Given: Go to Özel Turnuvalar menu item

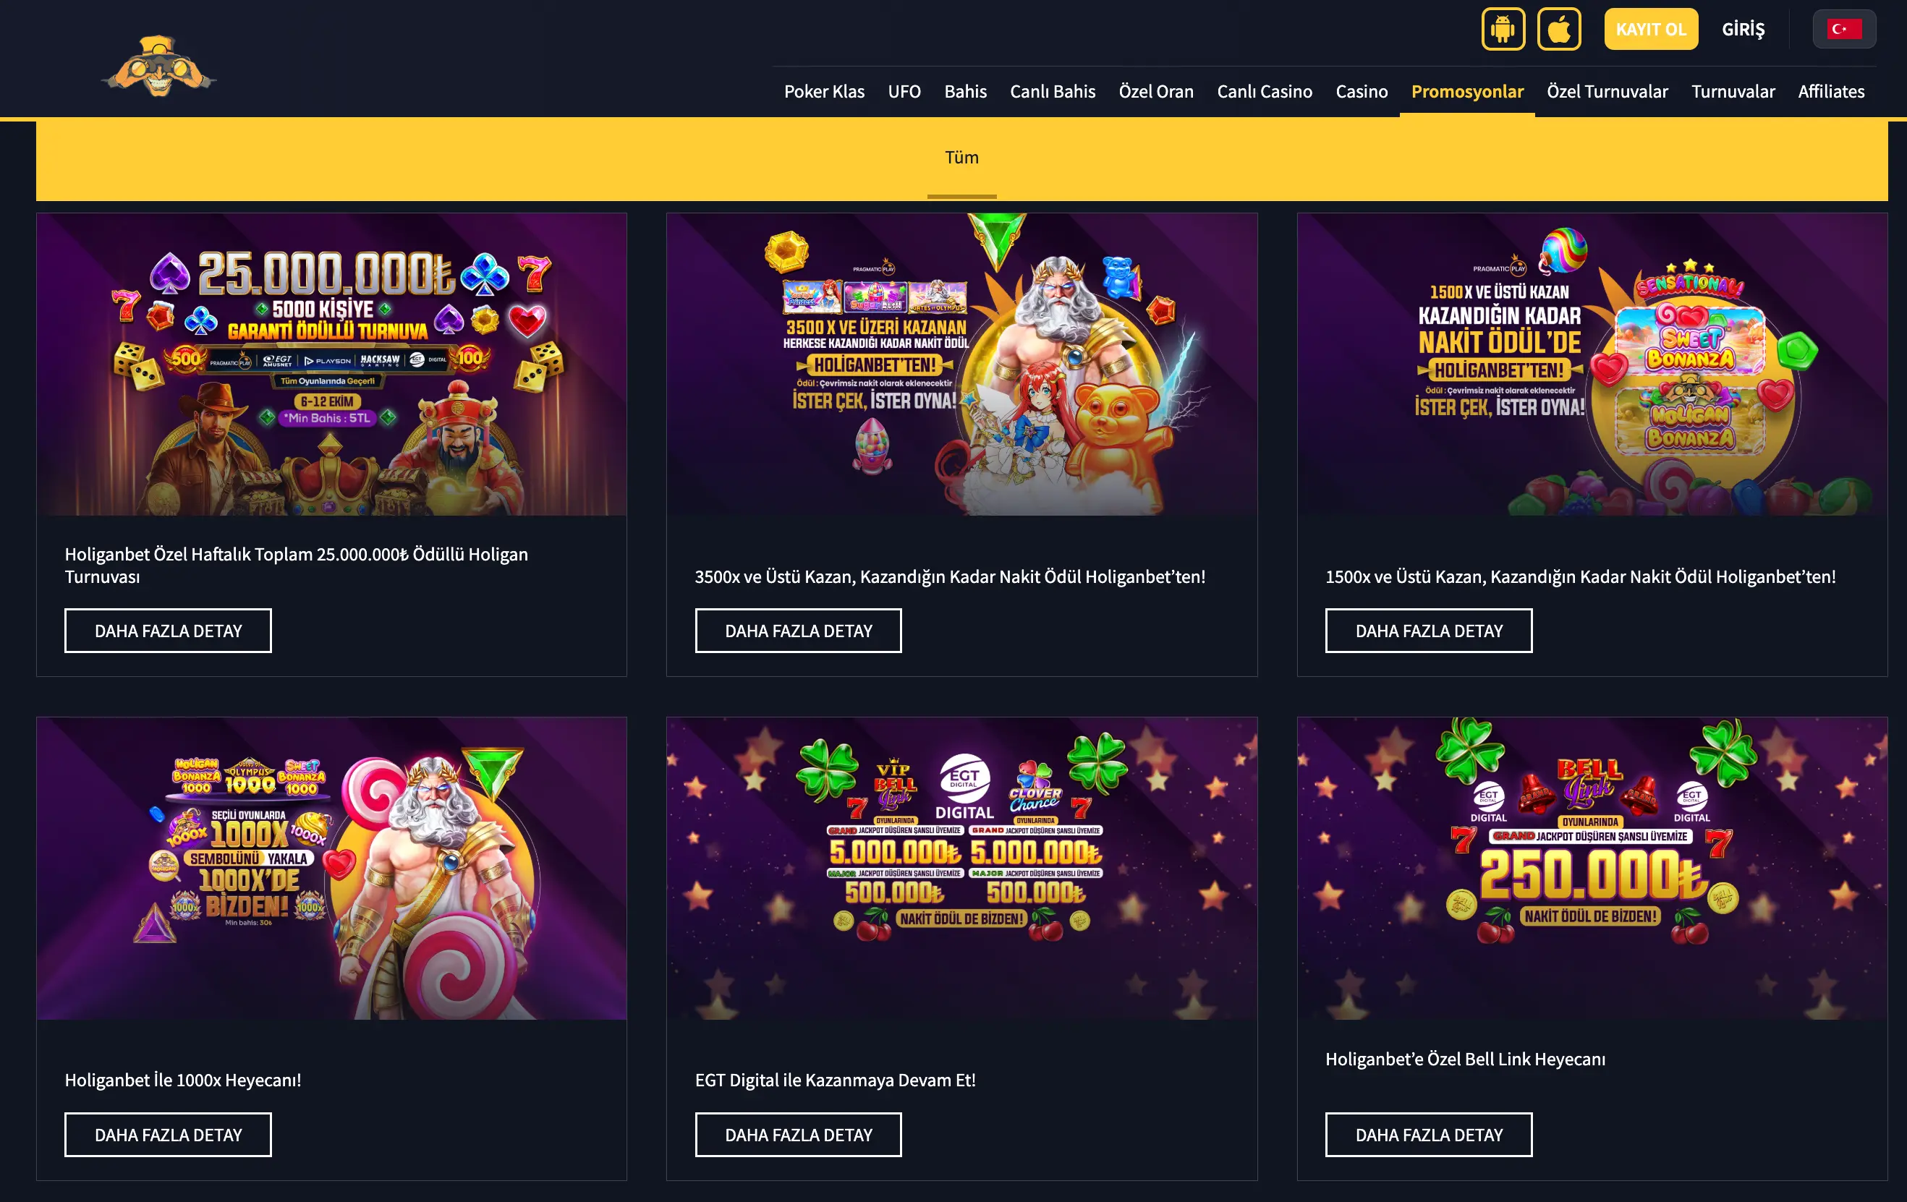Looking at the screenshot, I should [x=1607, y=91].
